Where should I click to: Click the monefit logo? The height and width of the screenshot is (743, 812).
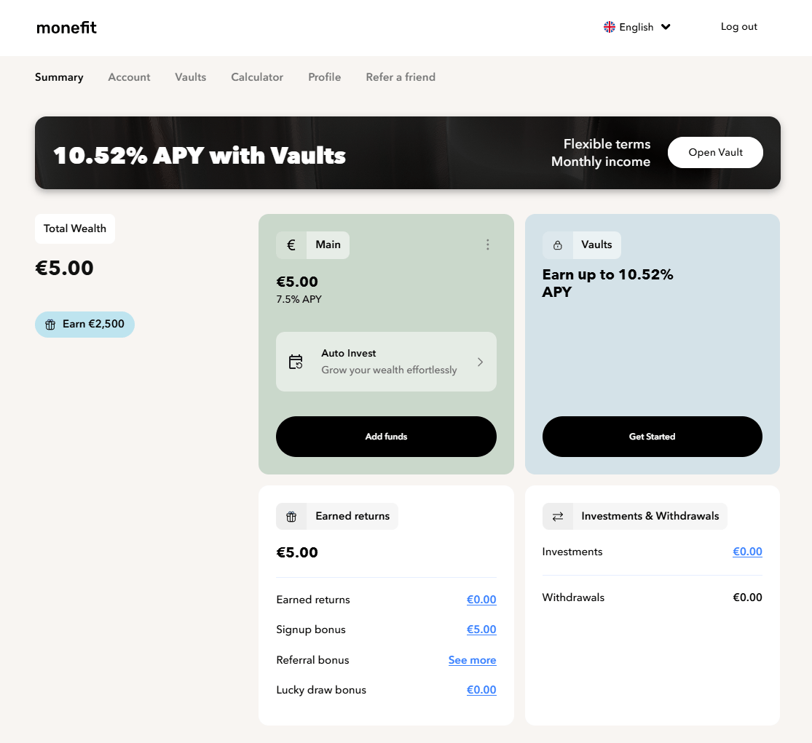(66, 28)
